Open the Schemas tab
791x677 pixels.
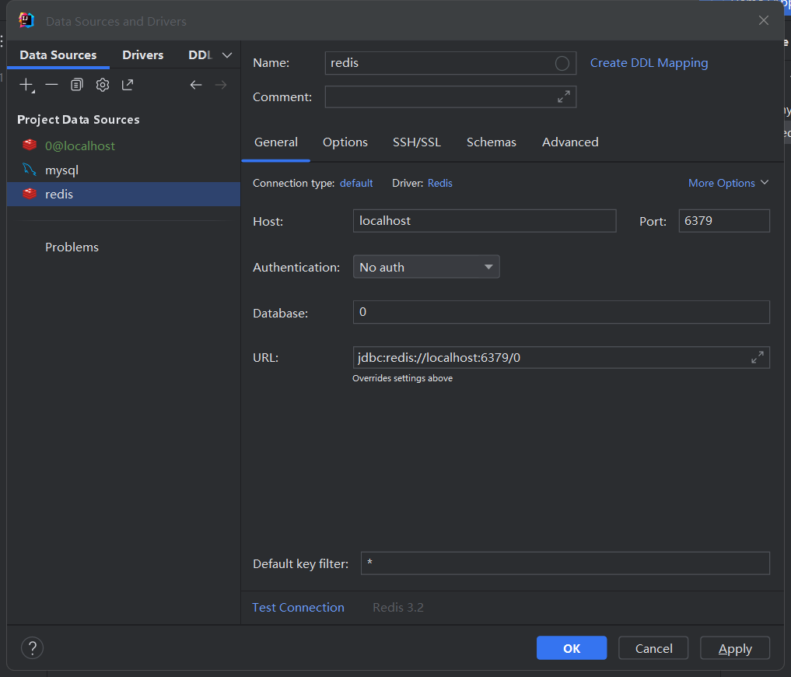point(491,142)
